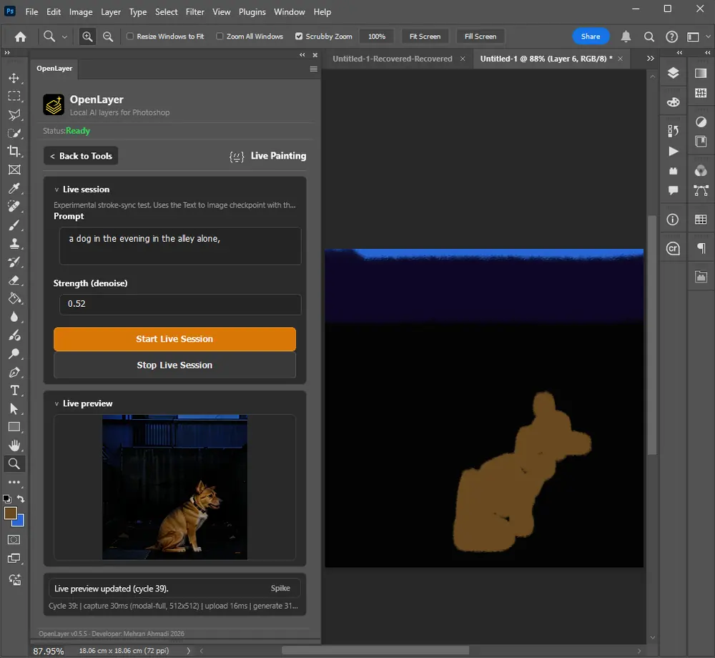Click the Home screen icon
Viewport: 715px width, 658px height.
coord(21,36)
